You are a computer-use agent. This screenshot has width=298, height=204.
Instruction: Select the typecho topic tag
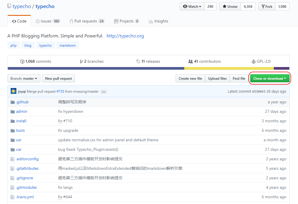45,45
